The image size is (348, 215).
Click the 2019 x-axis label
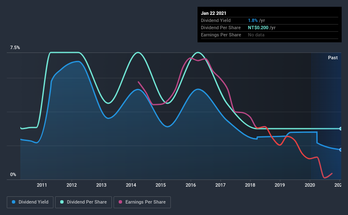pyautogui.click(x=280, y=185)
